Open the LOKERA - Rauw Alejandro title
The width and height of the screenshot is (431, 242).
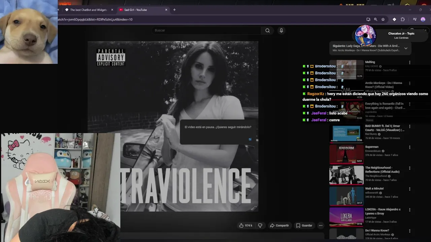[x=383, y=211]
